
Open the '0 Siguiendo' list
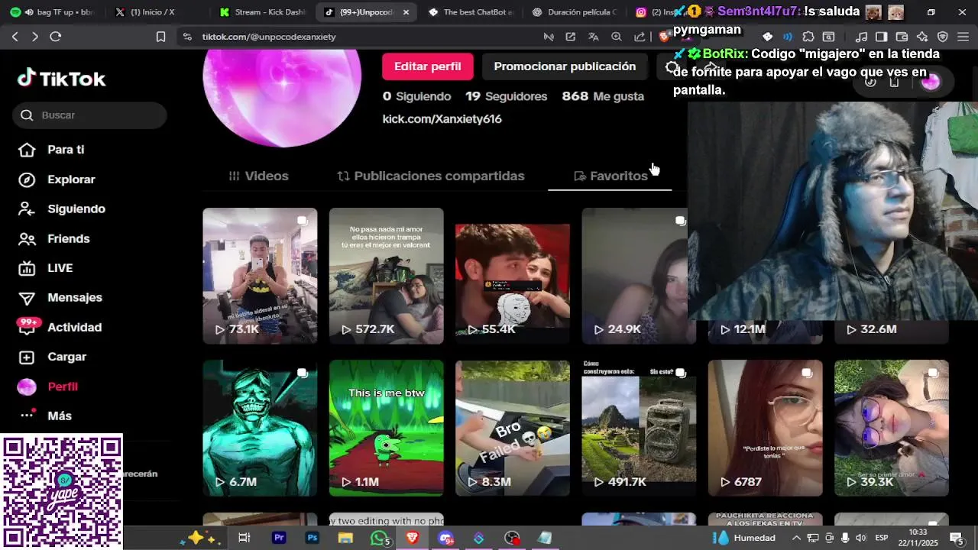[416, 96]
